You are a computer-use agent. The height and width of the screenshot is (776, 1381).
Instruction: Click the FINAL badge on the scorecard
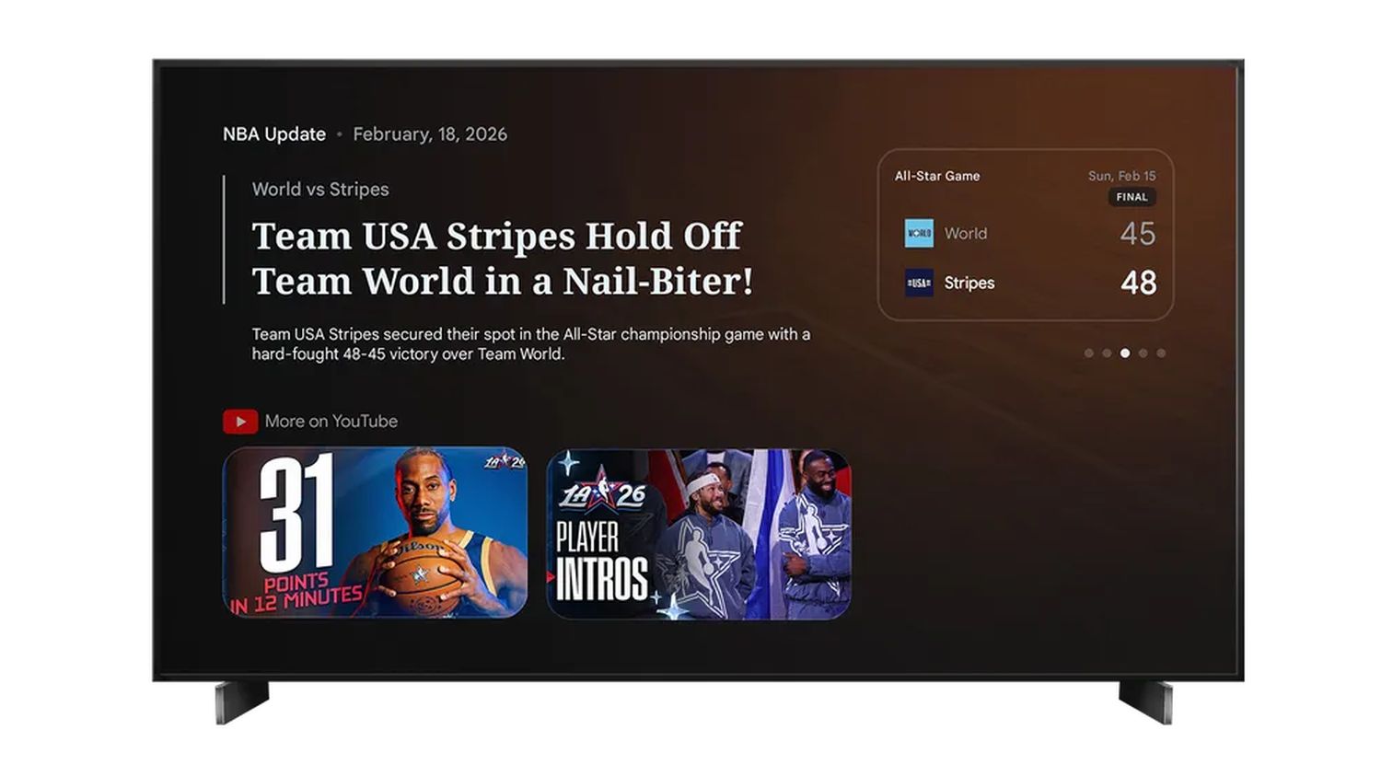pos(1131,196)
